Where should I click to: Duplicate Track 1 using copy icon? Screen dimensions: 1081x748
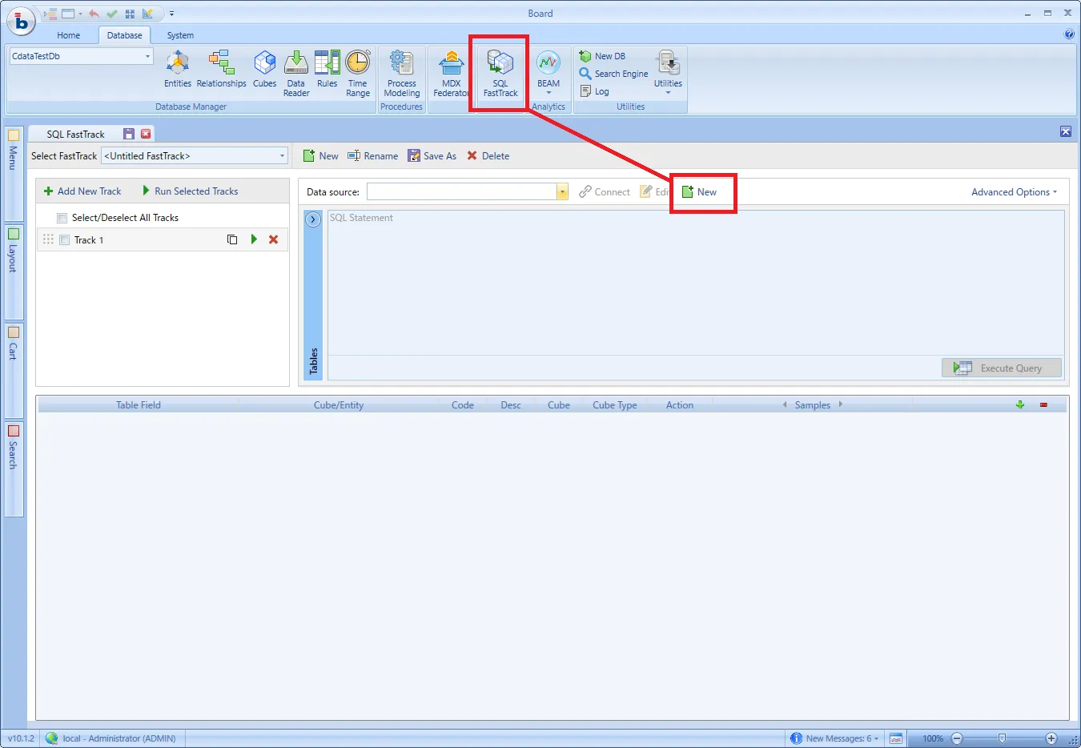coord(232,239)
